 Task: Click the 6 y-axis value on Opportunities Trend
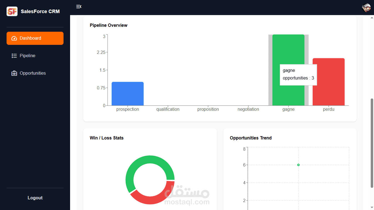pyautogui.click(x=244, y=165)
